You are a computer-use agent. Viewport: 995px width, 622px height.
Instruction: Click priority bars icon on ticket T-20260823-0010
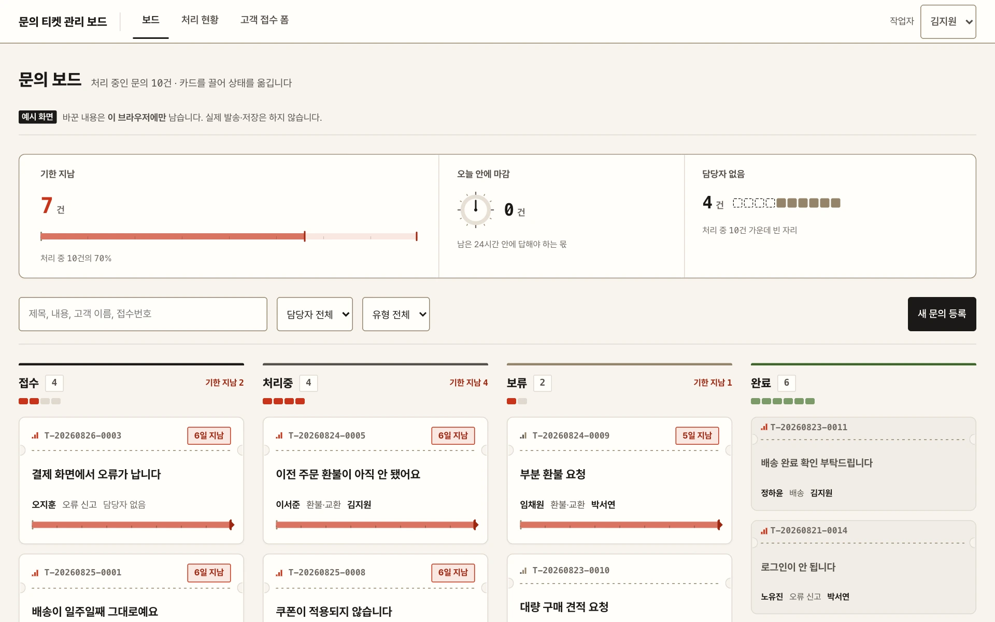click(523, 571)
